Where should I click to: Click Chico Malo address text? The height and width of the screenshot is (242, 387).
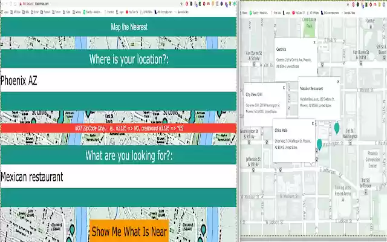[293, 144]
